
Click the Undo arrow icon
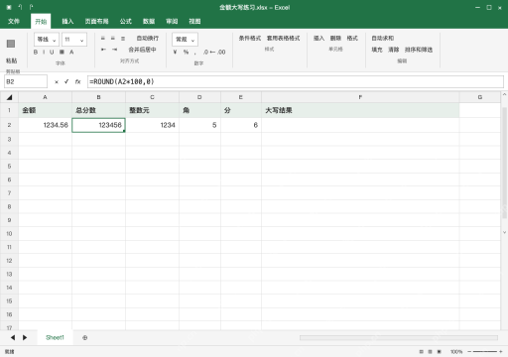(21, 7)
